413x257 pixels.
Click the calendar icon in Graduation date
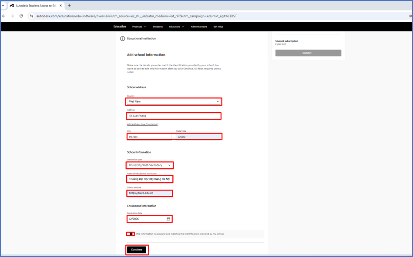(168, 219)
